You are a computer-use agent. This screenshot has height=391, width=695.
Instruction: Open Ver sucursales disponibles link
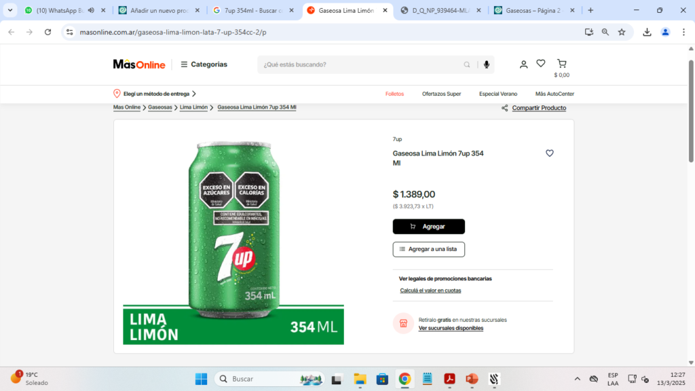coord(451,328)
